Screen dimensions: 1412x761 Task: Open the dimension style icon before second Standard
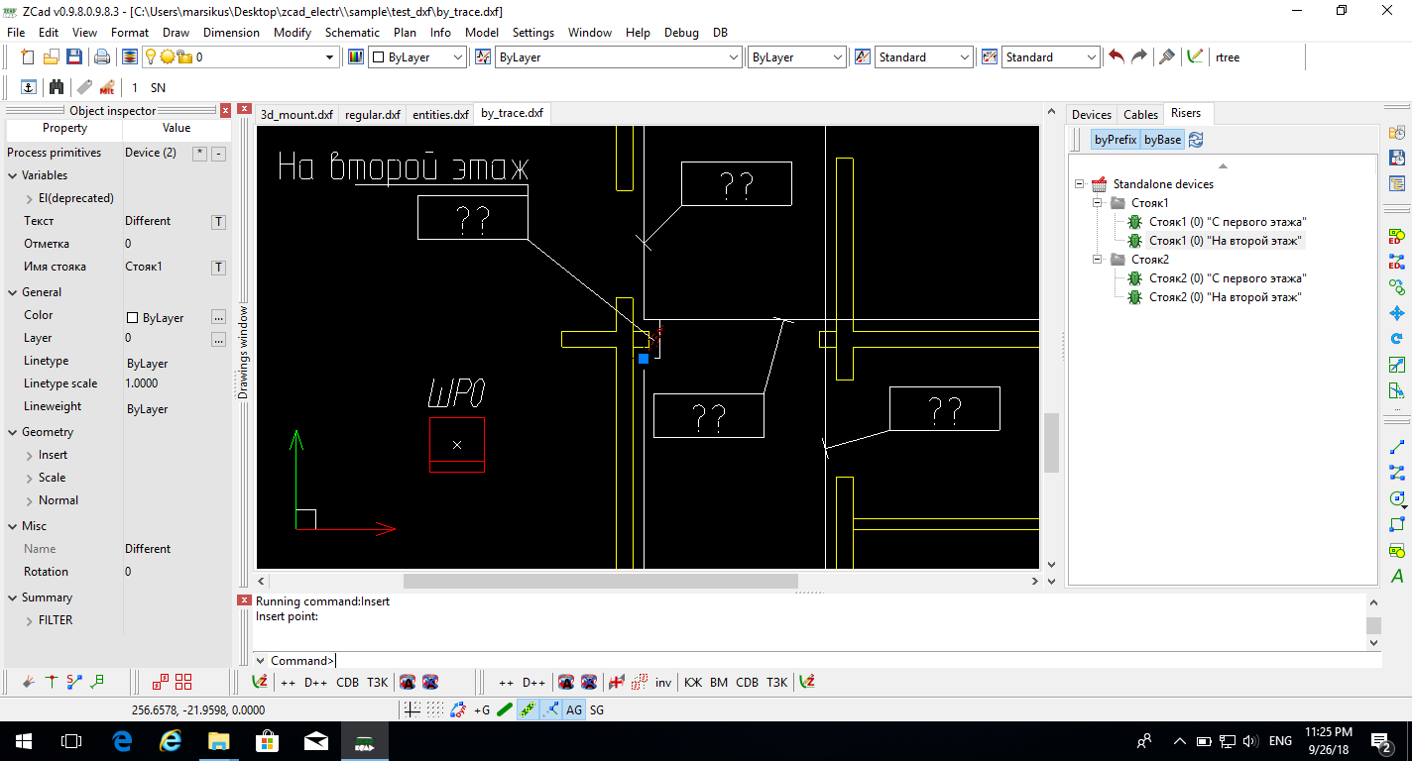coord(989,57)
